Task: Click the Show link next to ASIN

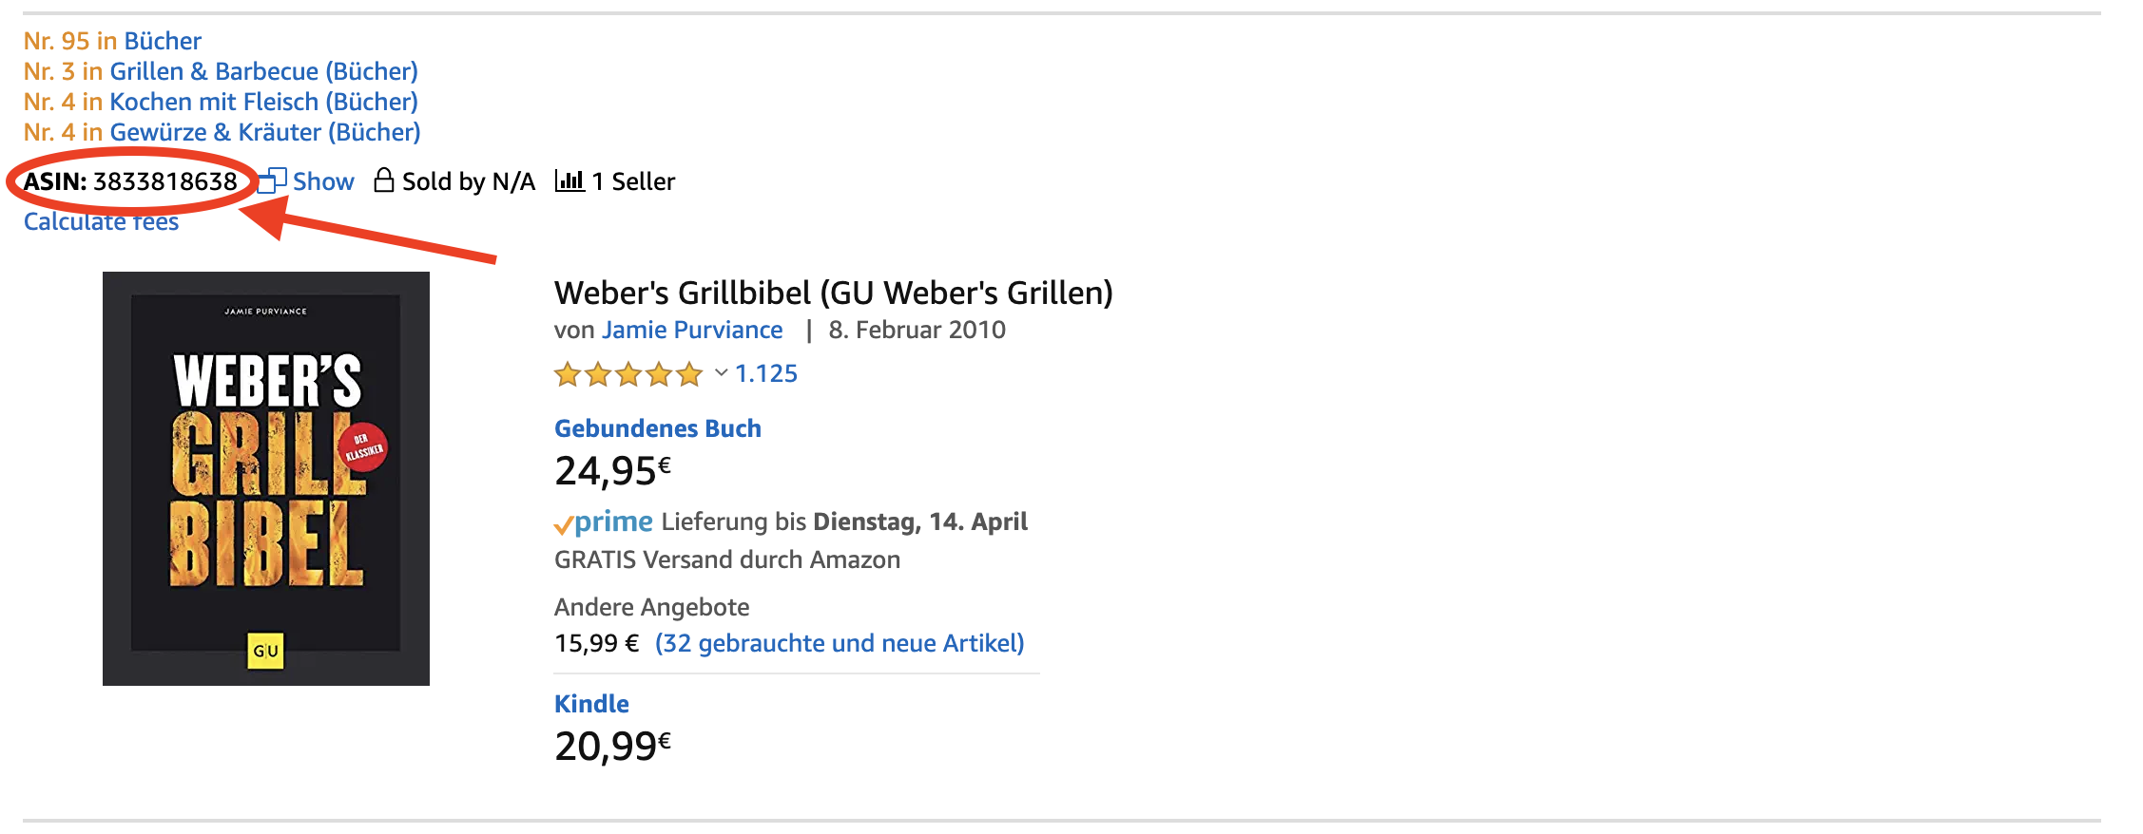Action: [x=322, y=180]
